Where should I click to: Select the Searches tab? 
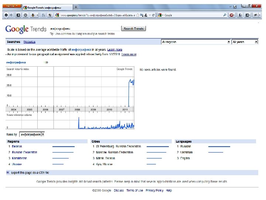[x=14, y=42]
